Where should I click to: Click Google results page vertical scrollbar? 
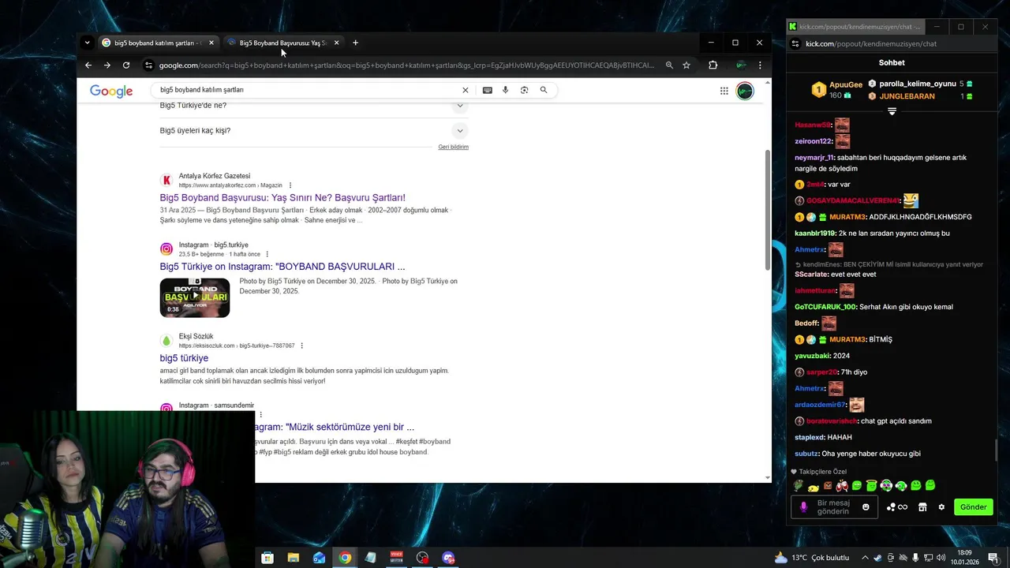768,210
